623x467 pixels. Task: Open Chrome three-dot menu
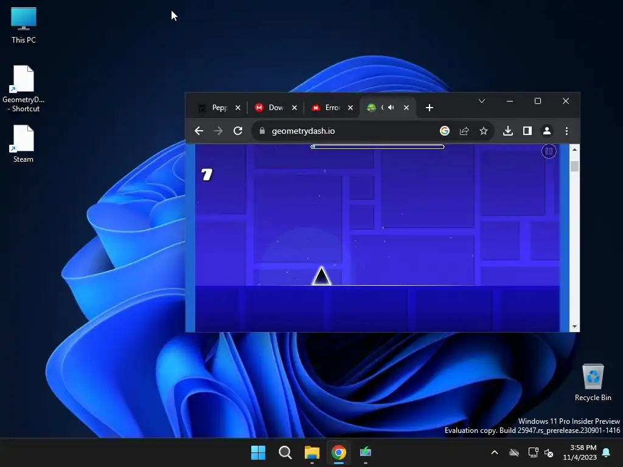point(566,131)
